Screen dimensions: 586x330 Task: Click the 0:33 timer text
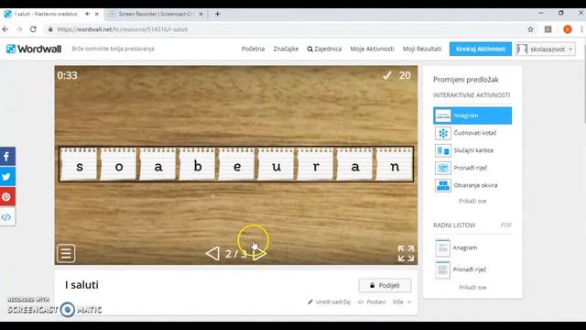tap(67, 75)
